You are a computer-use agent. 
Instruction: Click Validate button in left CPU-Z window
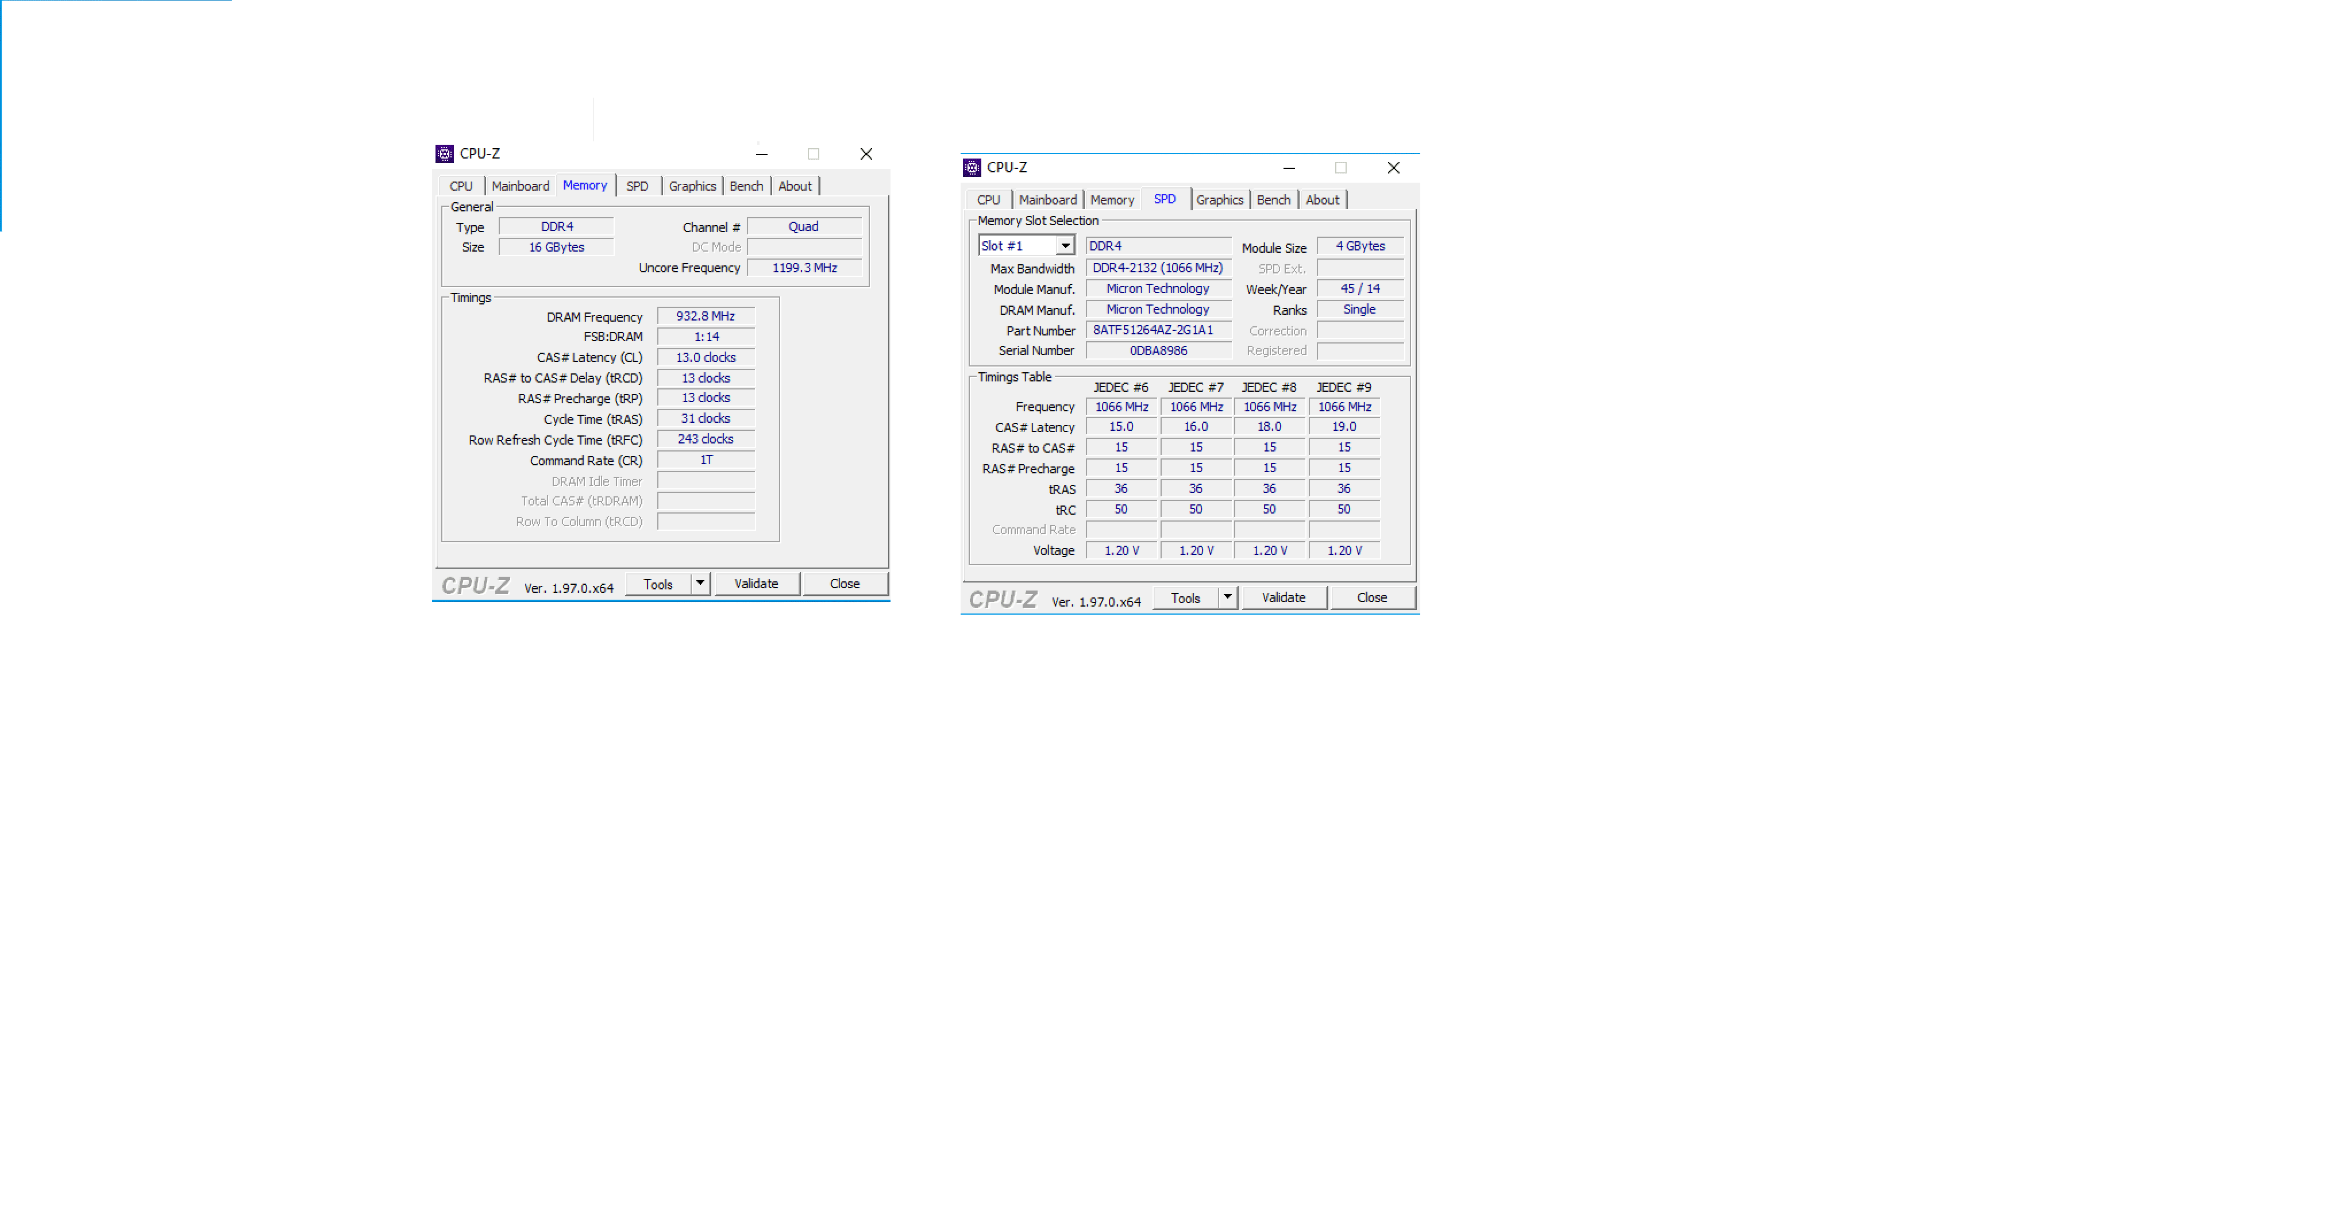[x=757, y=584]
